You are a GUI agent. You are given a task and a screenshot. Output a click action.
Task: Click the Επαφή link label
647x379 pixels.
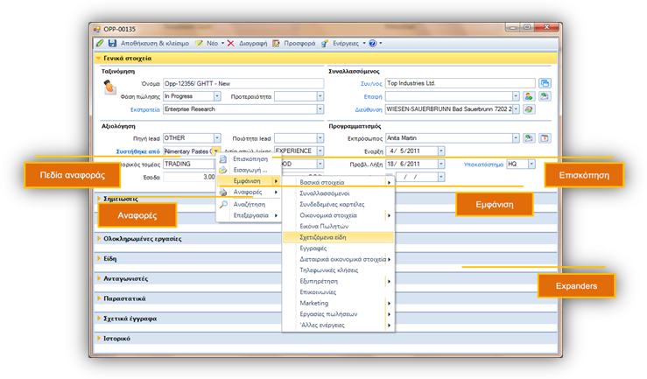(x=373, y=96)
